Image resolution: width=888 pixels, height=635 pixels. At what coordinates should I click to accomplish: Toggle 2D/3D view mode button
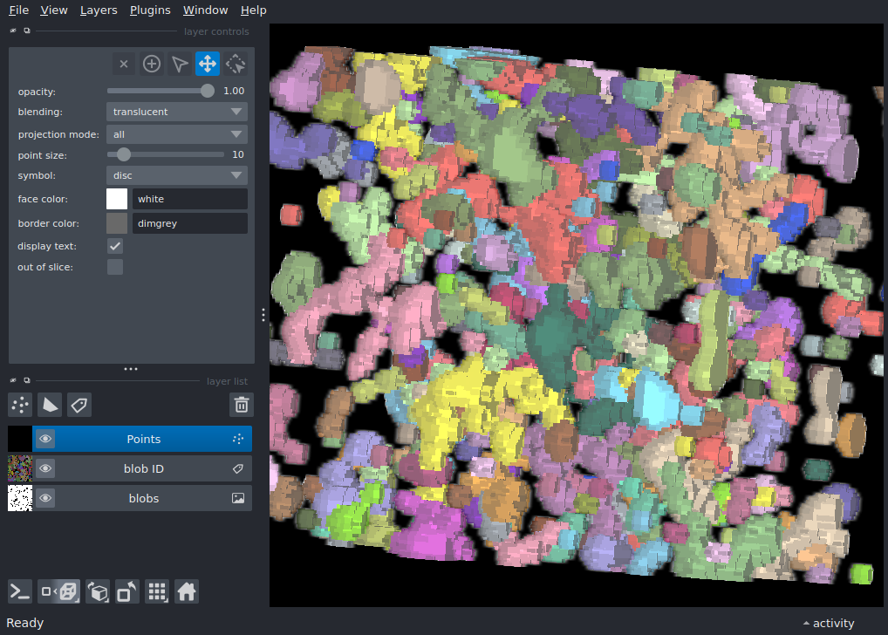(x=58, y=592)
